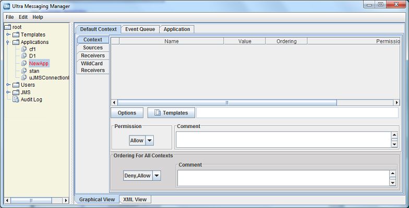The height and width of the screenshot is (208, 409).
Task: Select the NewApp tree item
Action: 39,63
